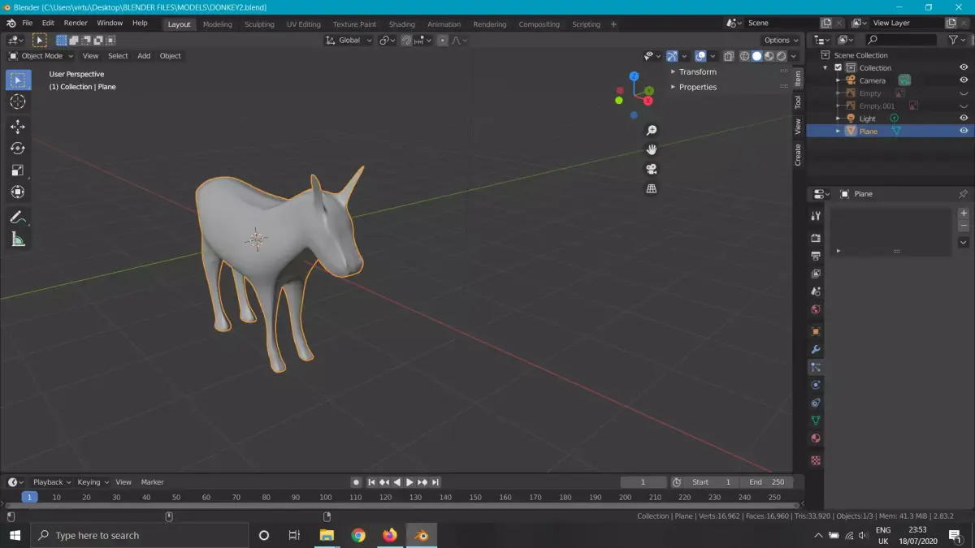Switch to the Shading workspace tab
975x548 pixels.
(401, 24)
